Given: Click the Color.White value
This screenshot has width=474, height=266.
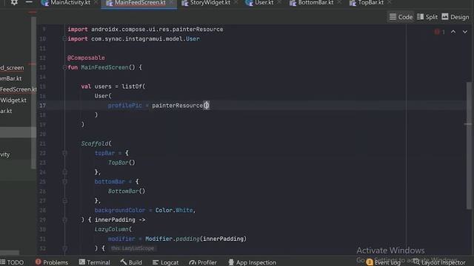Looking at the screenshot, I should [174, 210].
